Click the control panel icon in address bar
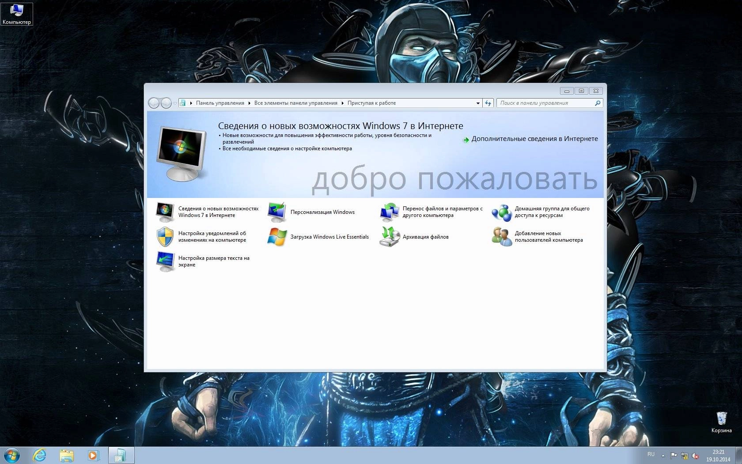This screenshot has width=742, height=464. point(182,103)
